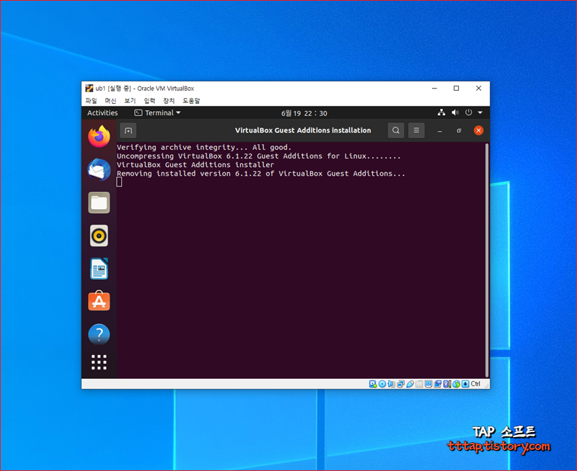Open the 장치 menu
577x471 pixels.
(169, 101)
